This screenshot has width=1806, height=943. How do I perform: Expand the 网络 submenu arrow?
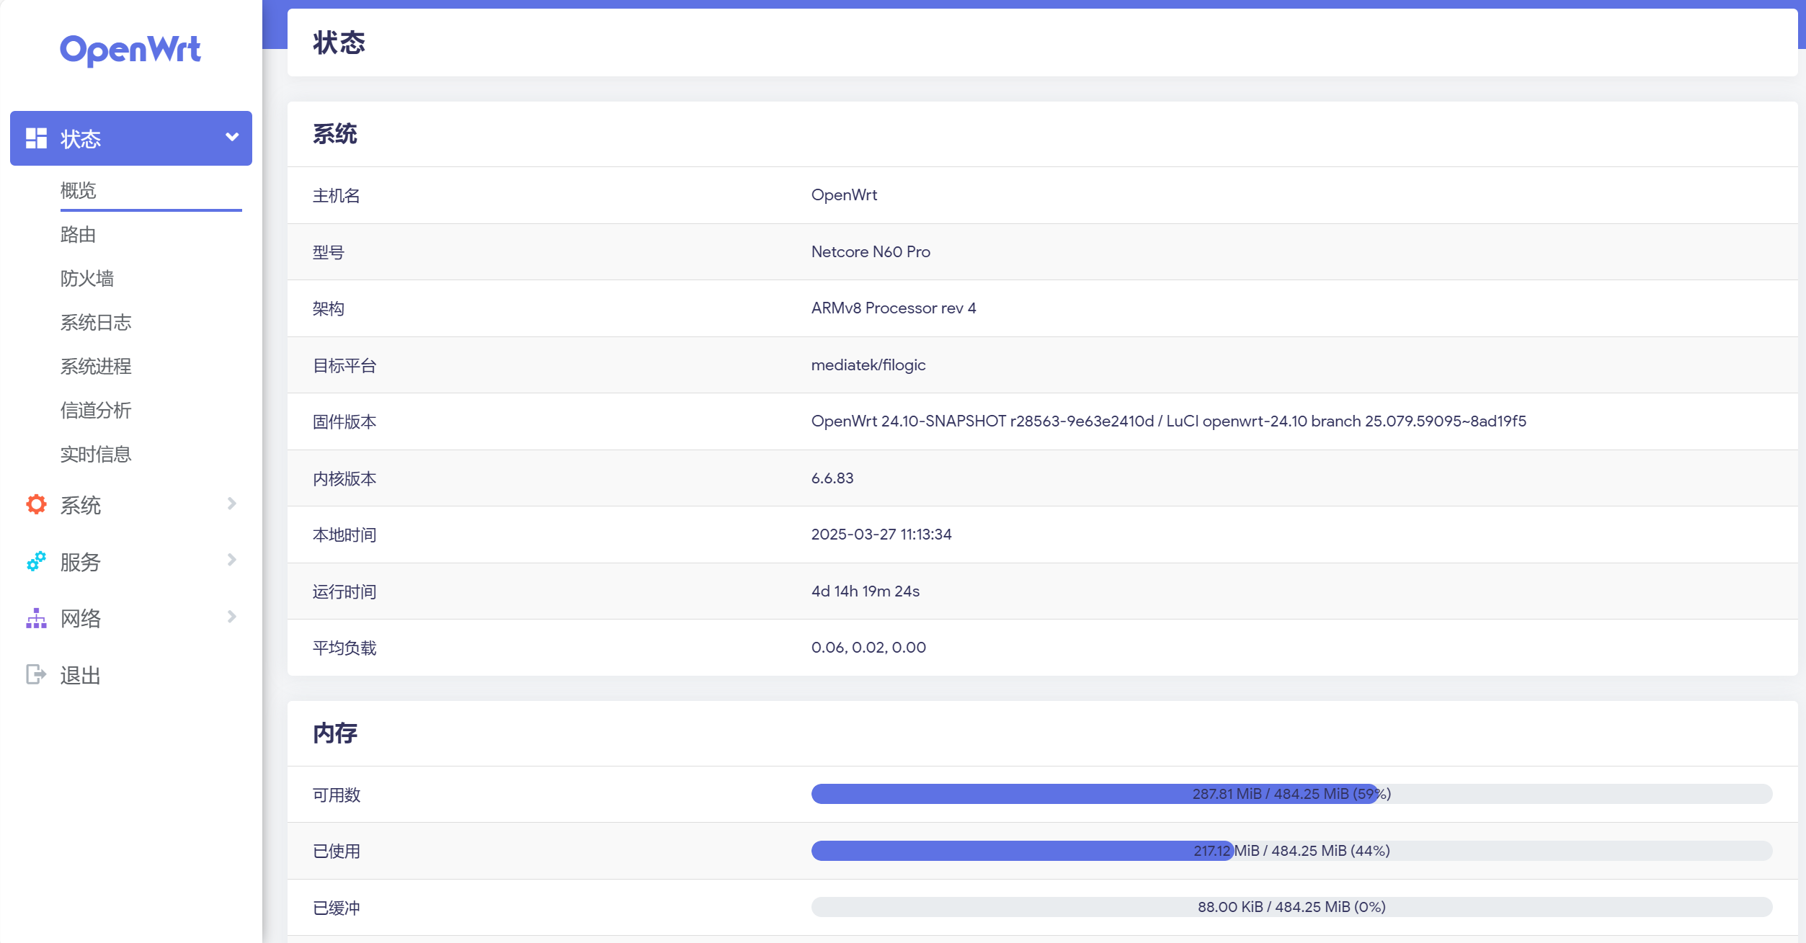point(232,617)
